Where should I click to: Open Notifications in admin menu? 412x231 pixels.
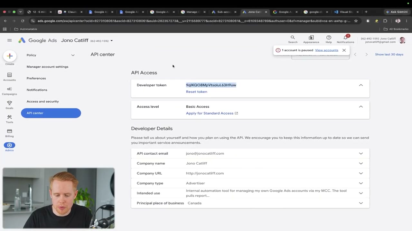click(x=37, y=90)
